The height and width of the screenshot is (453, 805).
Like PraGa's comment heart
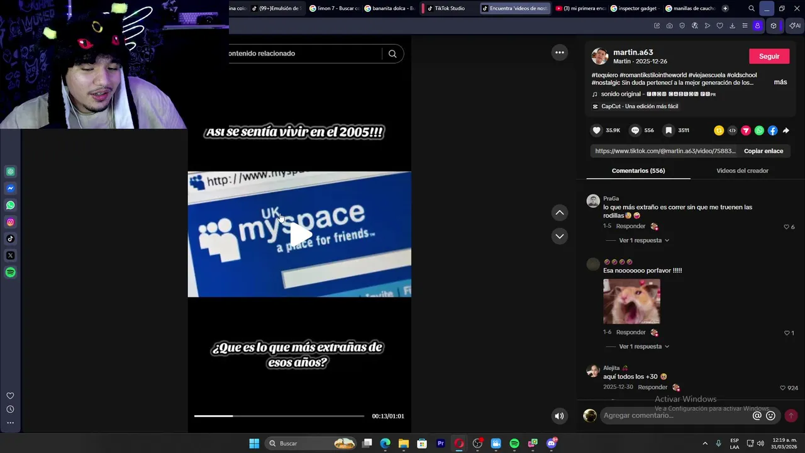786,226
